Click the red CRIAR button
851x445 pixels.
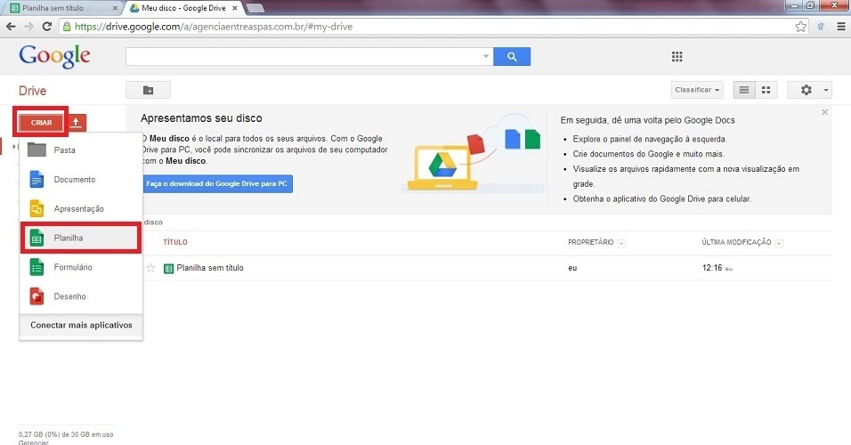[41, 123]
